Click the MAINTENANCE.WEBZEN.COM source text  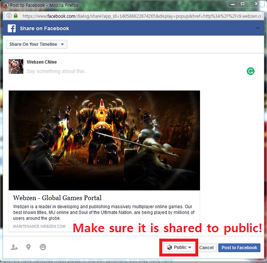pyautogui.click(x=39, y=226)
